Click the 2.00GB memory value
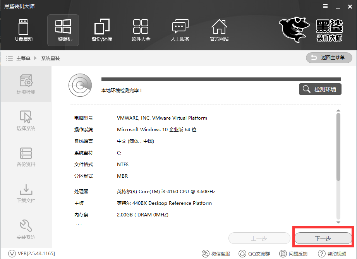Screen dimensions: 357x259 pyautogui.click(x=143, y=214)
